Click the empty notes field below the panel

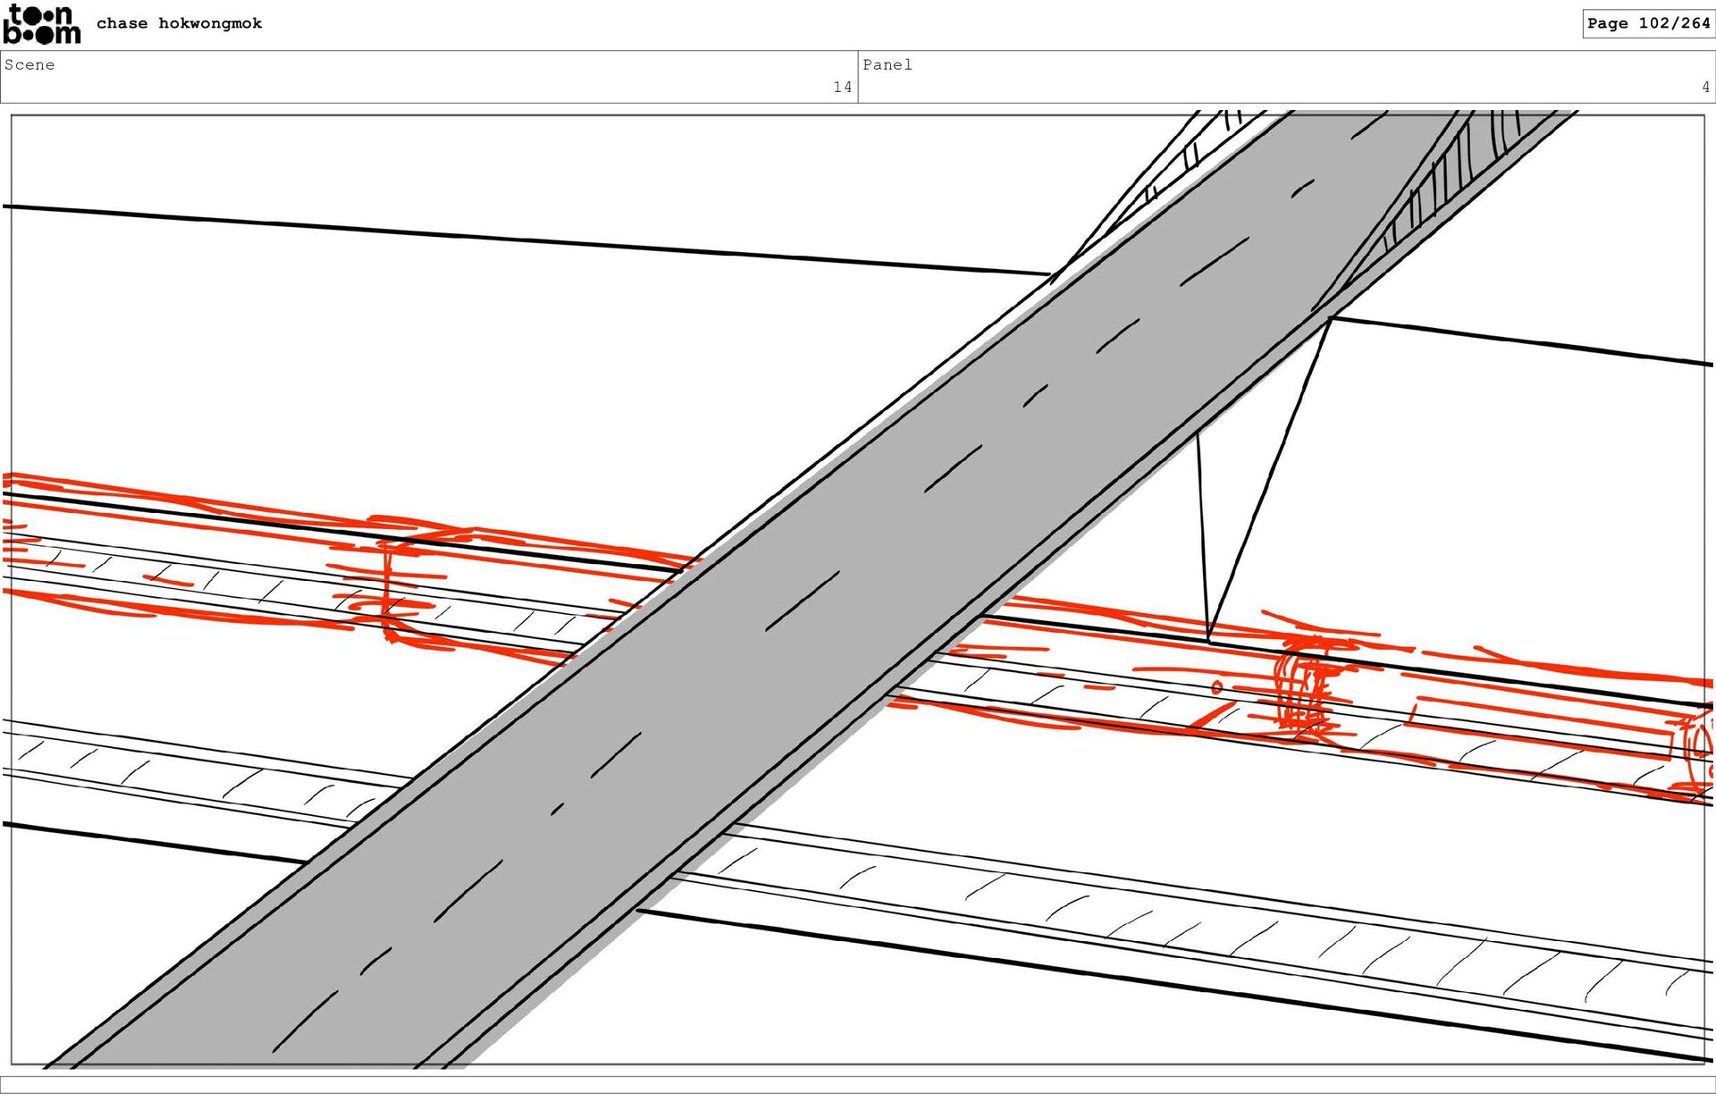tap(858, 1084)
